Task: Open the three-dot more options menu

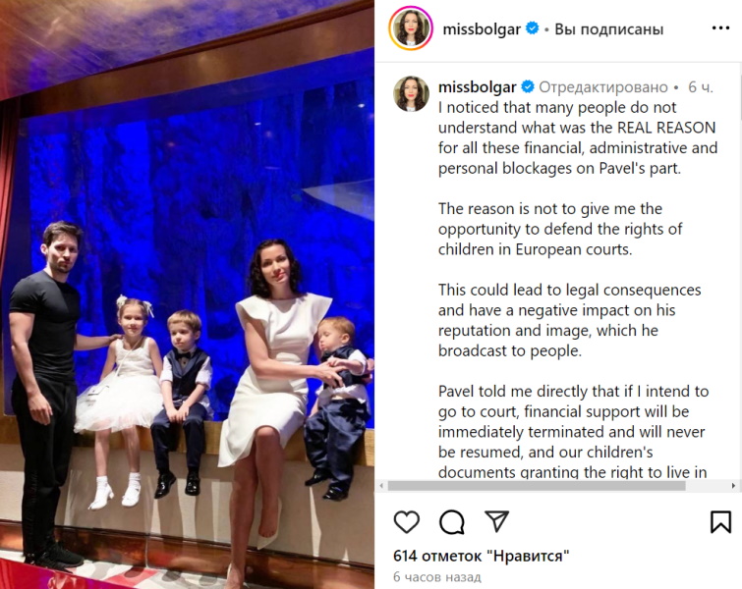Action: pos(720,28)
